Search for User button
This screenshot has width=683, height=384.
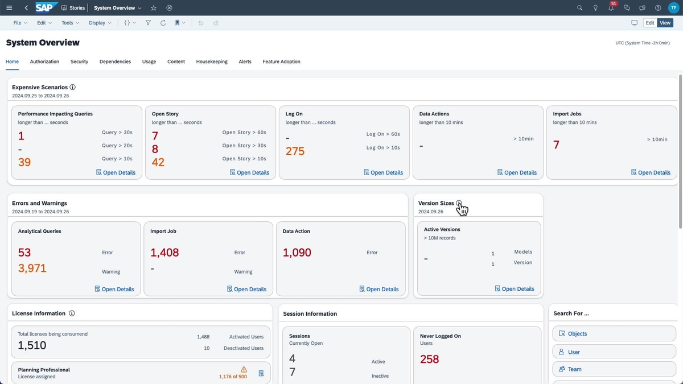click(x=614, y=352)
